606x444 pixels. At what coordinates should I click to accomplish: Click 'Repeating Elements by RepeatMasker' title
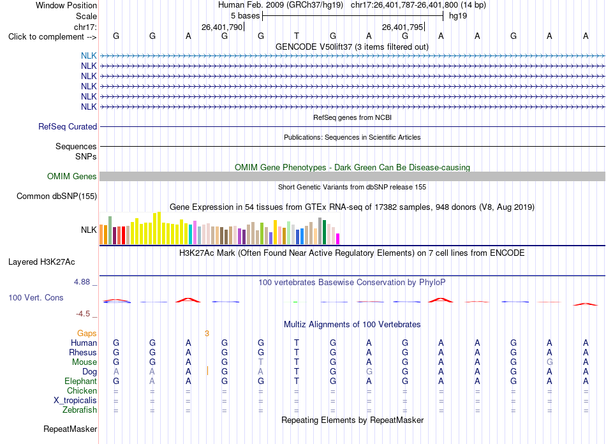click(x=353, y=420)
